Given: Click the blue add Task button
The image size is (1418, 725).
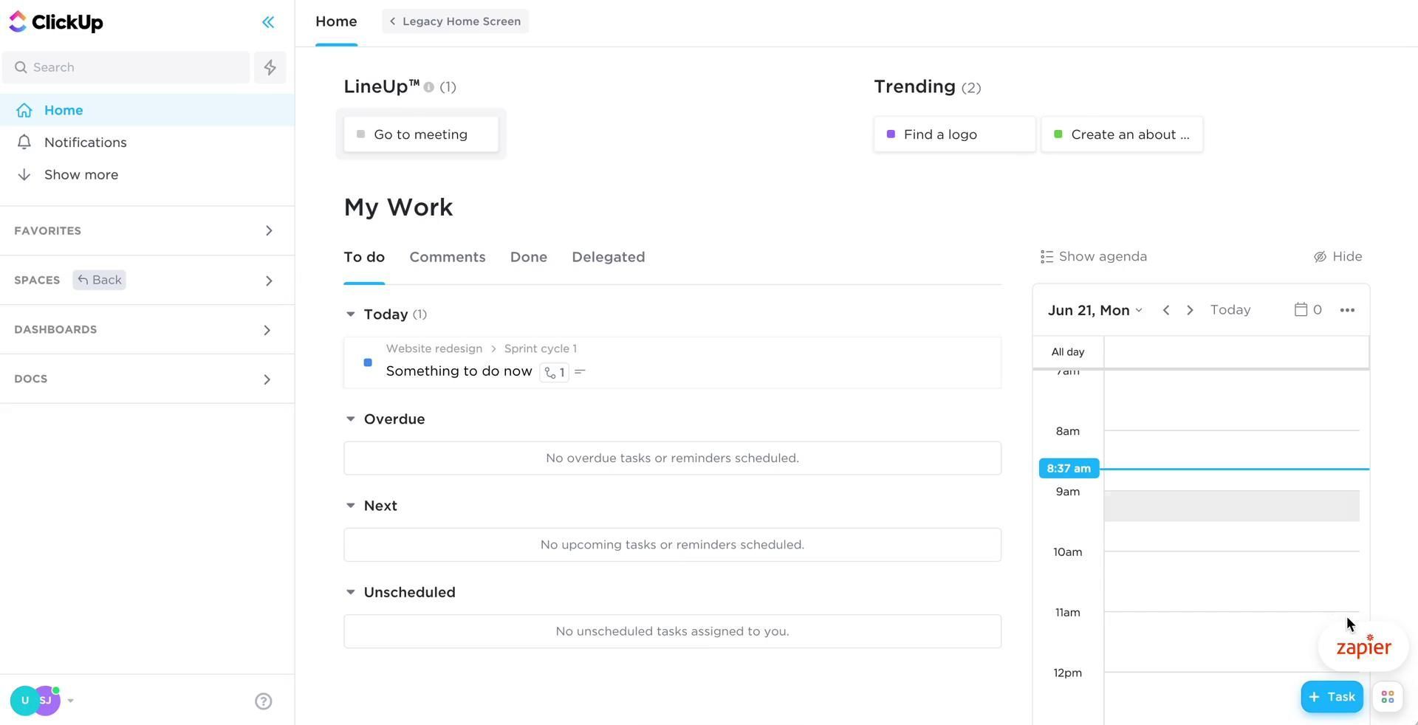Looking at the screenshot, I should 1332,697.
